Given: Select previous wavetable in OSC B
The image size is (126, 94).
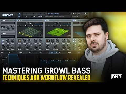Looking at the screenshot, I should coord(69,23).
